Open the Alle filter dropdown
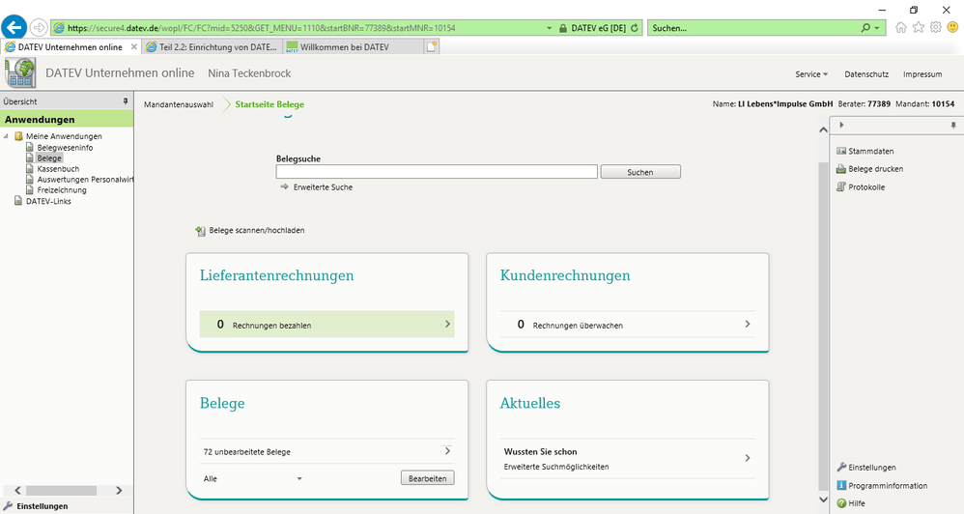964x514 pixels. pos(299,478)
